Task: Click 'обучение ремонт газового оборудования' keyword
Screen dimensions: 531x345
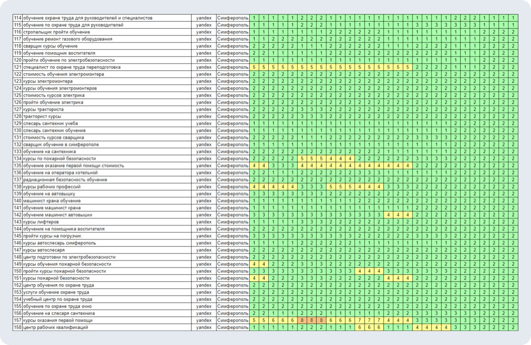Action: point(107,39)
